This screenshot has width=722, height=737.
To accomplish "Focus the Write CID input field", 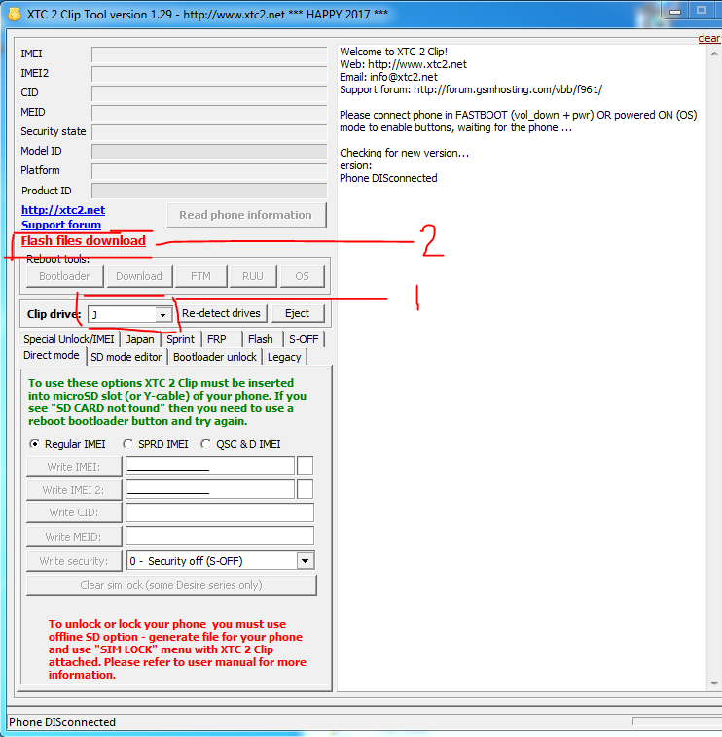I will 220,512.
